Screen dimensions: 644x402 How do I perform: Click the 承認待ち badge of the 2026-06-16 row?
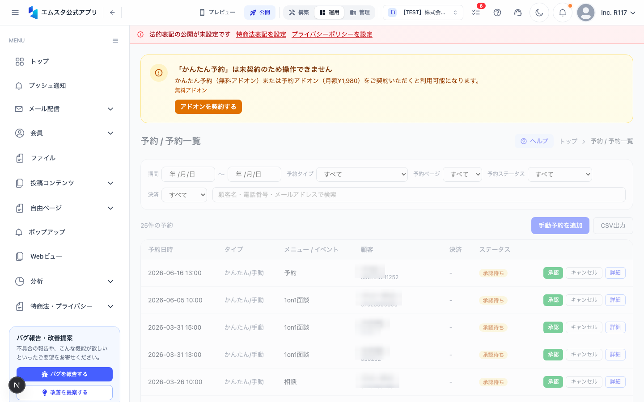click(x=493, y=273)
